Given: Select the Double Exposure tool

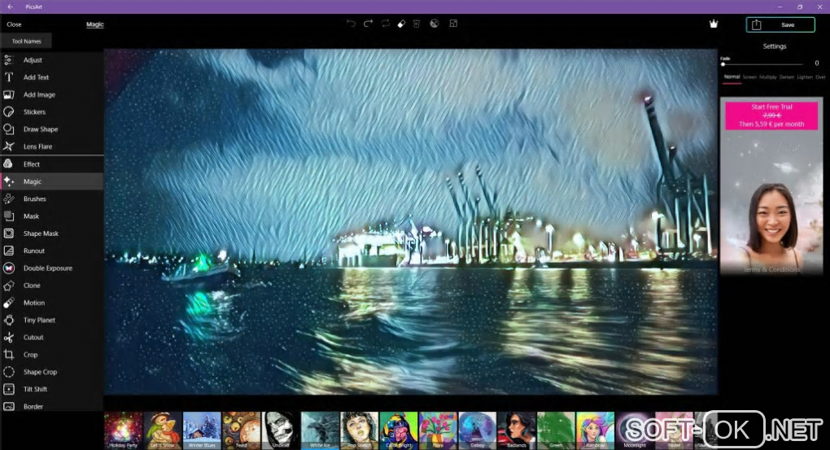Looking at the screenshot, I should 51,269.
